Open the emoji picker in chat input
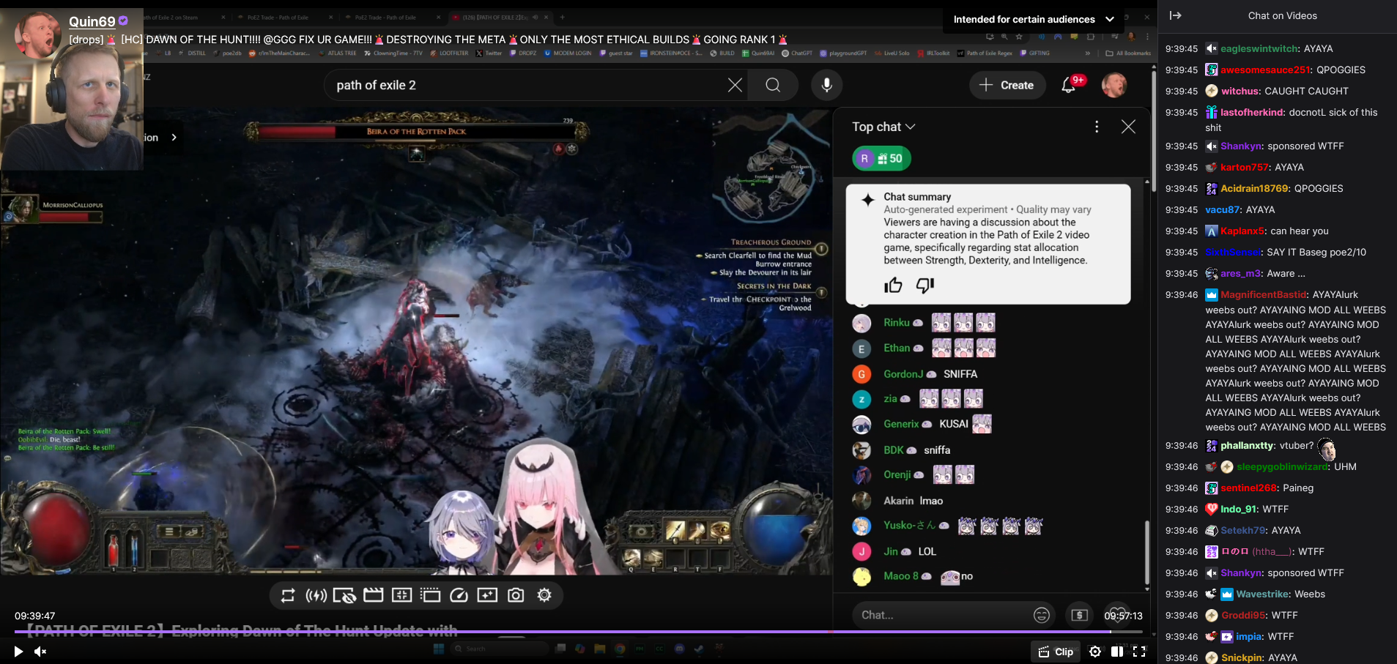The height and width of the screenshot is (664, 1397). 1042,615
